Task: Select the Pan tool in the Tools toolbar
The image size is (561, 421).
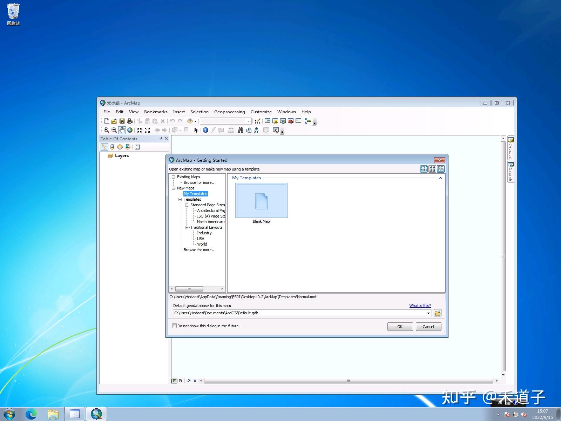Action: [x=122, y=130]
